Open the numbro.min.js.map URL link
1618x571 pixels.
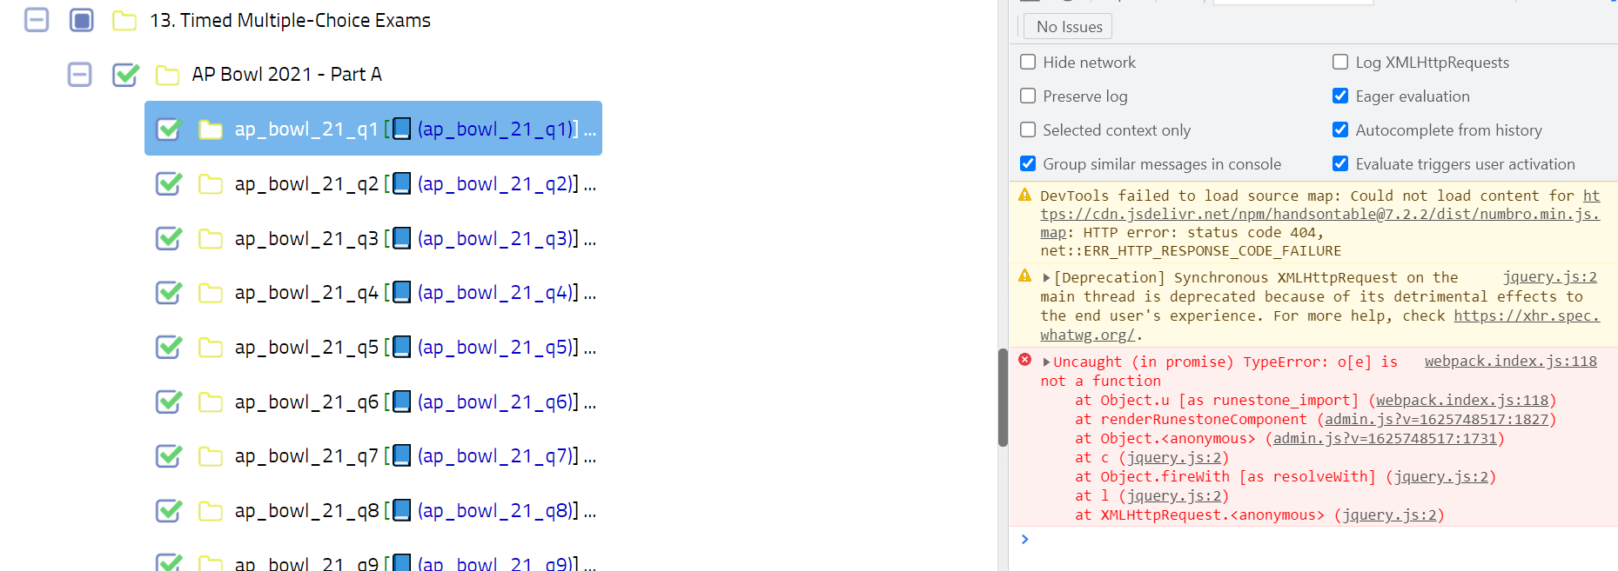[x=1320, y=215]
